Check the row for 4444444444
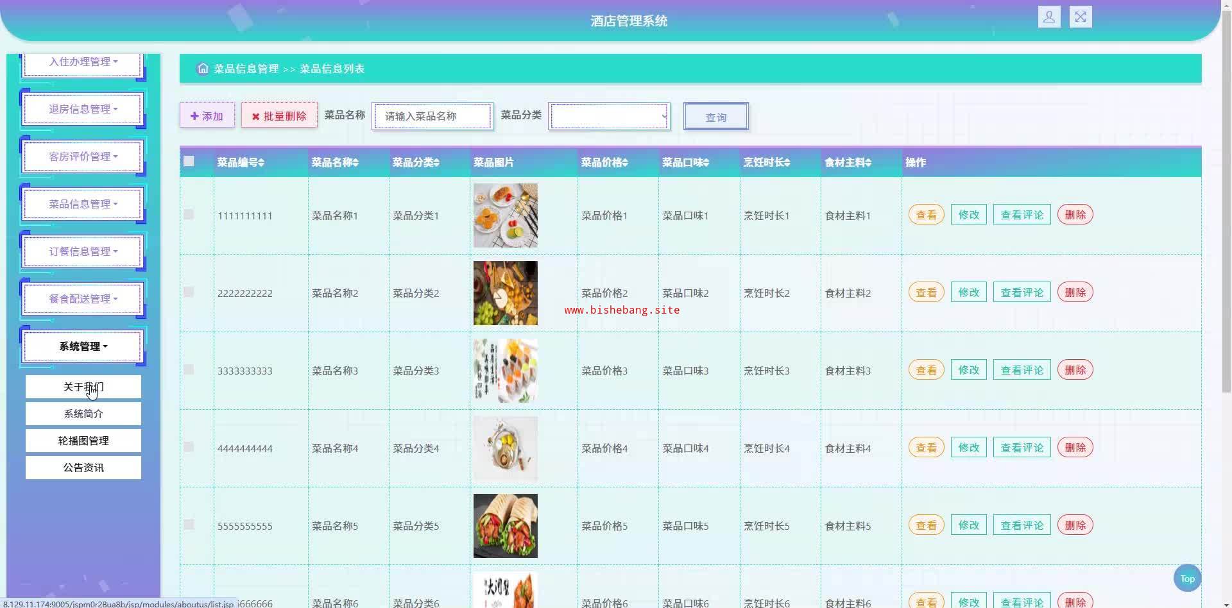The image size is (1232, 608). (x=189, y=447)
